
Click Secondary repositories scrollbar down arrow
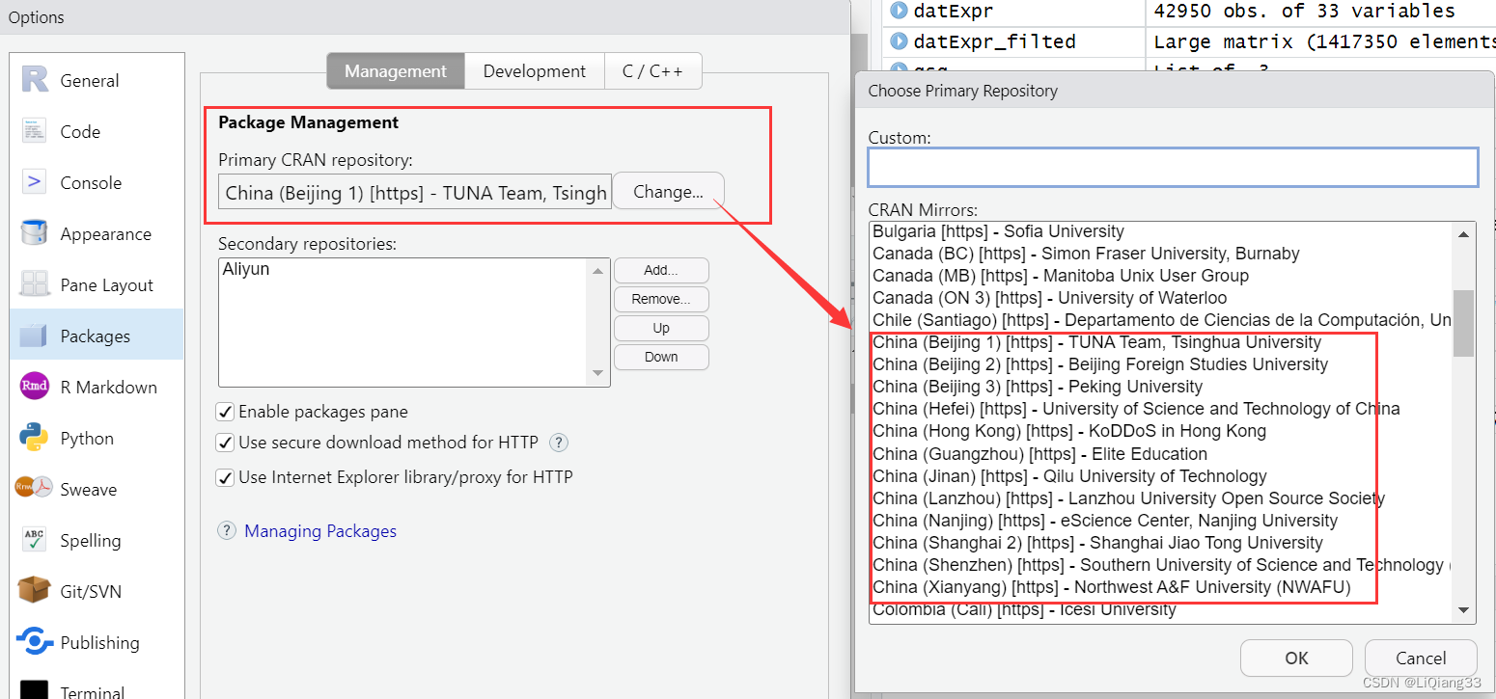click(598, 373)
